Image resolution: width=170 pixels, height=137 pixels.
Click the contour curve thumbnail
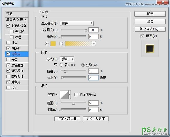[64, 95]
